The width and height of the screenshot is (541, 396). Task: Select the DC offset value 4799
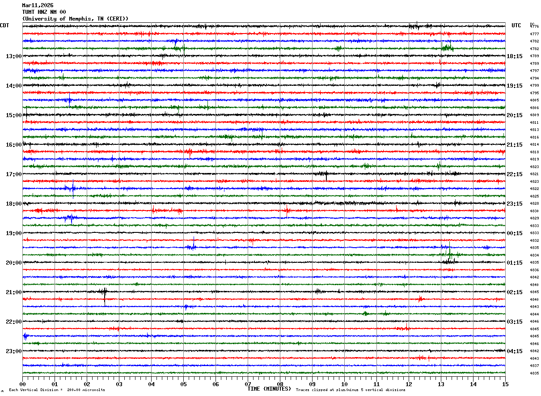point(534,85)
